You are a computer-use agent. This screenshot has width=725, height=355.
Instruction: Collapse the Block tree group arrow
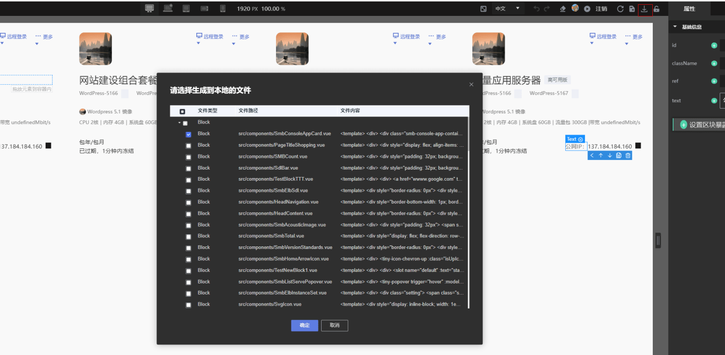click(179, 123)
